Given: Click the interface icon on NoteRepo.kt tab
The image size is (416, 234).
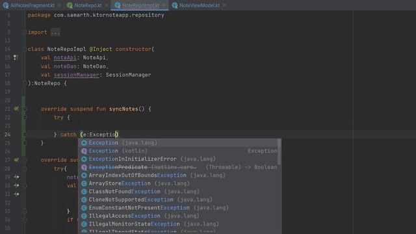Looking at the screenshot, I should pyautogui.click(x=70, y=5).
